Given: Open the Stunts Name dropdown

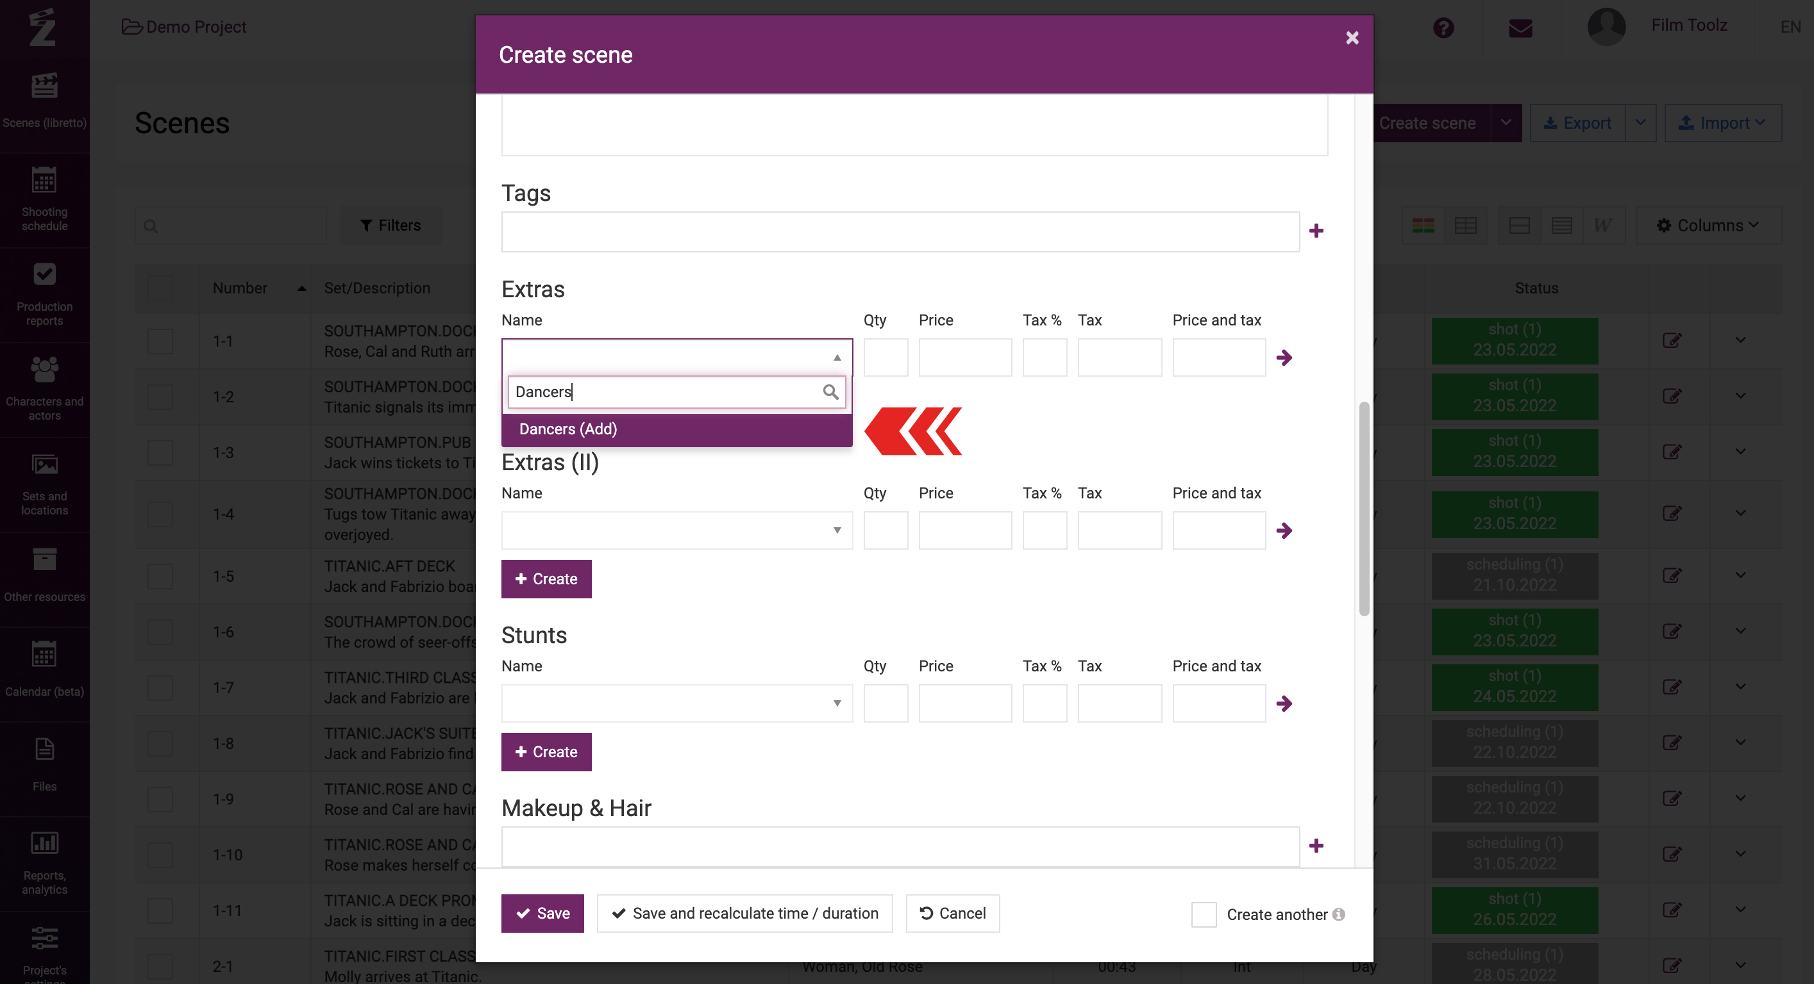Looking at the screenshot, I should click(x=676, y=703).
